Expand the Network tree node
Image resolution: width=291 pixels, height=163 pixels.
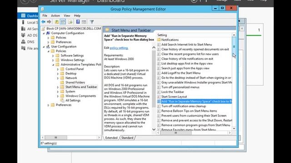[58, 78]
